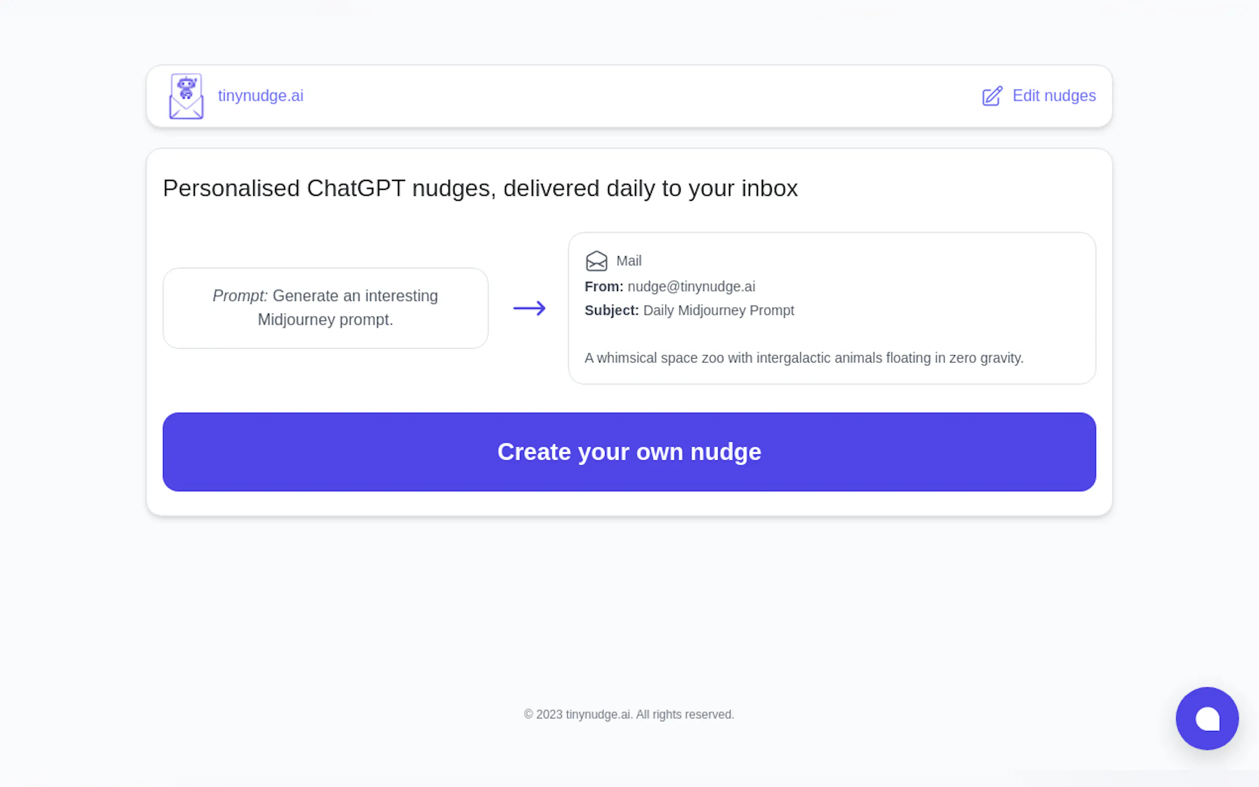Click the whimsical space zoo email body

point(803,358)
